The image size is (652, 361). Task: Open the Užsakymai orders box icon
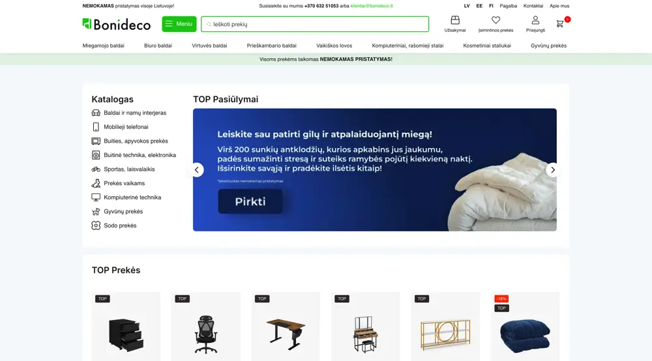[x=455, y=20]
